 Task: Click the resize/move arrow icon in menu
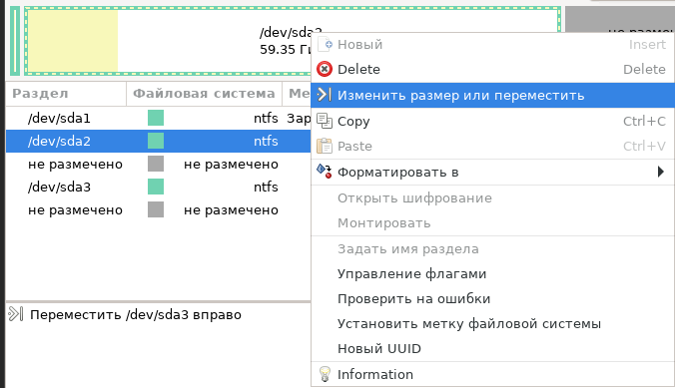pos(324,95)
